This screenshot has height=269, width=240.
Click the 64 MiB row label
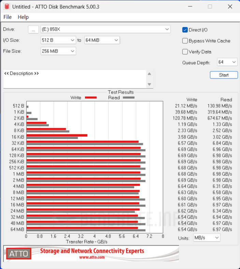[17, 229]
